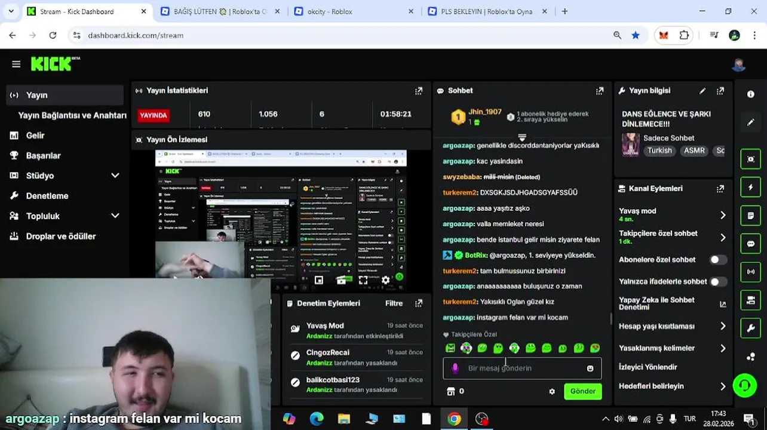Click user avatar at top right of Kick

pyautogui.click(x=739, y=64)
